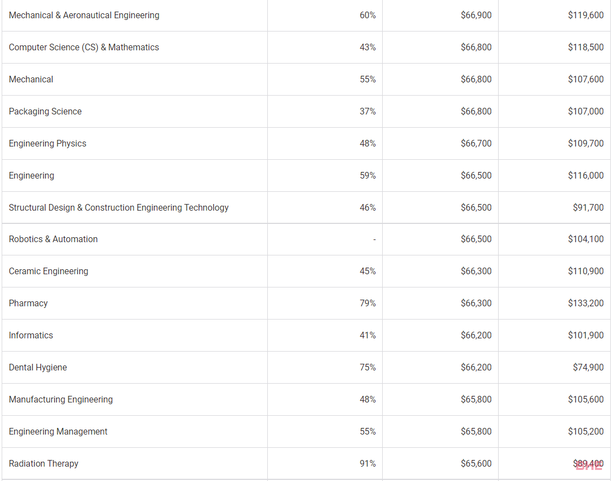613x481 pixels.
Task: Select the $74,900 Dental Hygiene salary cell
Action: tap(588, 368)
